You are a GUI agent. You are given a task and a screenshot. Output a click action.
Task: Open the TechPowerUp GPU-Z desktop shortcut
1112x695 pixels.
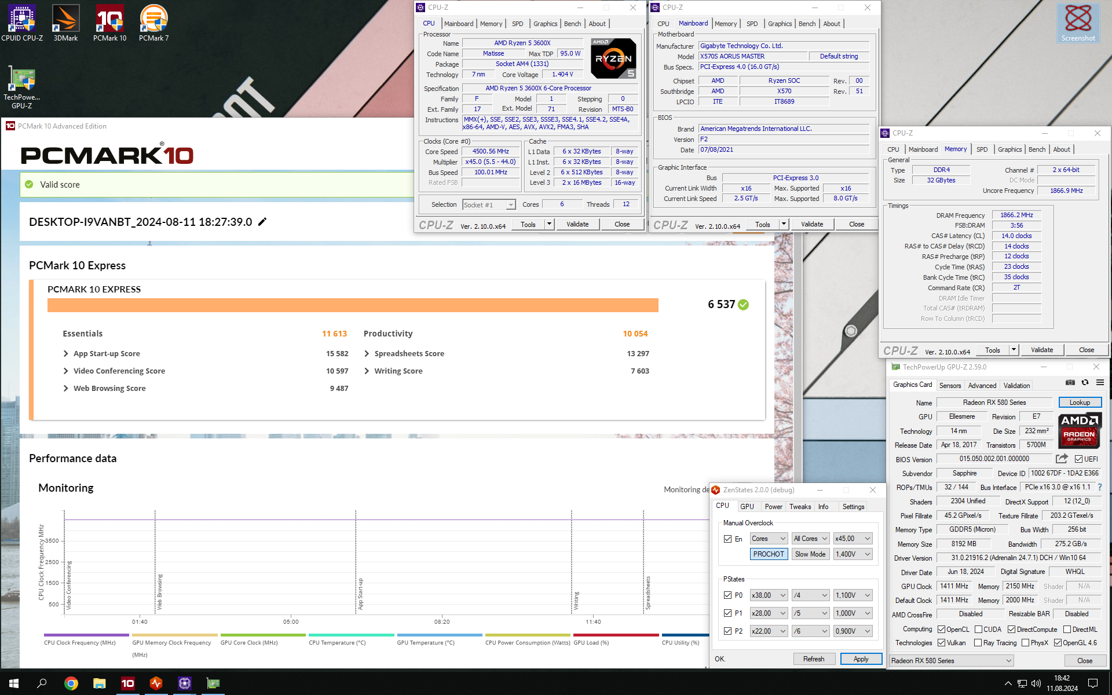pyautogui.click(x=22, y=88)
